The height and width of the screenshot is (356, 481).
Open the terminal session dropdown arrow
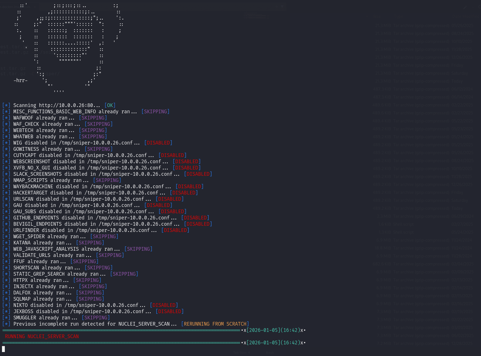[282, 7]
